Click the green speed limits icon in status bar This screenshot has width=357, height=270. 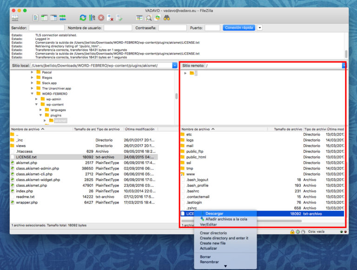[x=297, y=232]
